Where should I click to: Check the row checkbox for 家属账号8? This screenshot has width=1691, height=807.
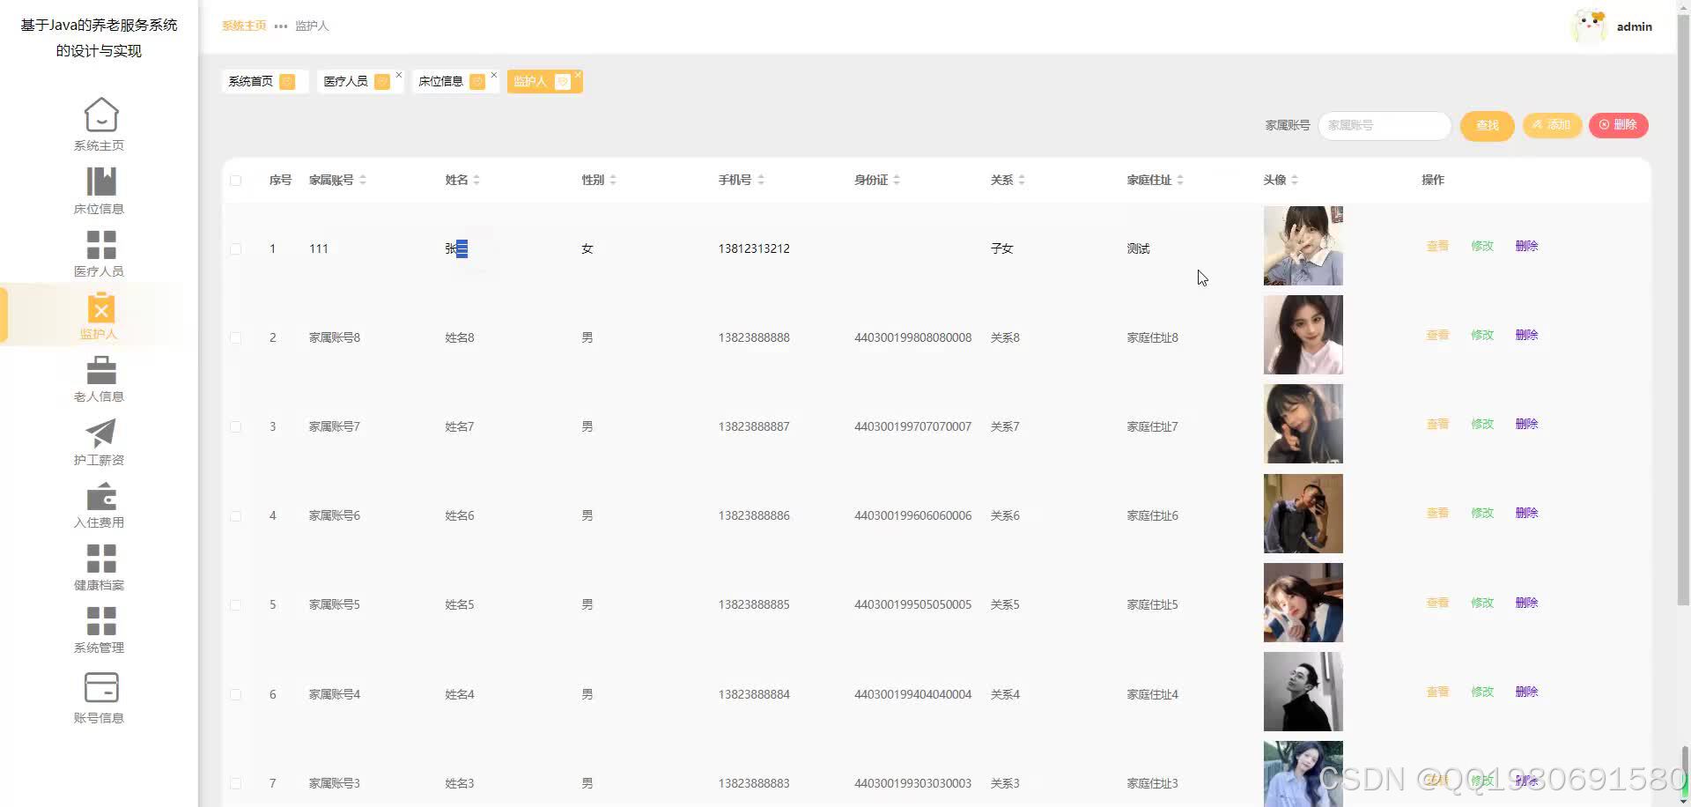click(x=235, y=338)
